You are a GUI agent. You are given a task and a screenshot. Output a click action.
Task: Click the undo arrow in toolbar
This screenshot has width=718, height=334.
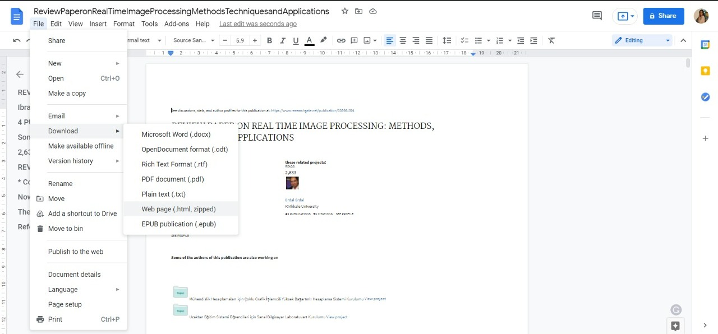pos(17,40)
